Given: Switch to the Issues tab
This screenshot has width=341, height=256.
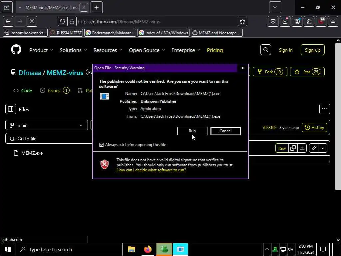Looking at the screenshot, I should (x=55, y=91).
